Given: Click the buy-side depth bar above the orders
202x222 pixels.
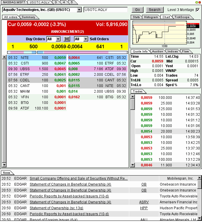Looking at the screenshot, I should point(22,52).
